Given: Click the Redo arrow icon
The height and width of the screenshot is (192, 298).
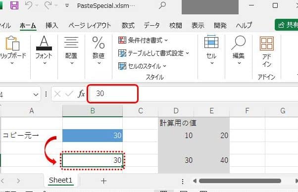Looking at the screenshot, I should coord(48,5).
